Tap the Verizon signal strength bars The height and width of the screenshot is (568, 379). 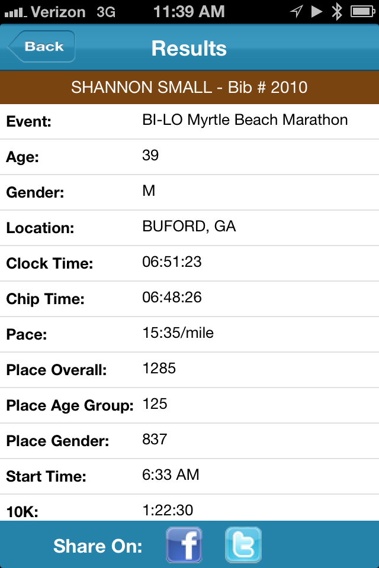tap(15, 13)
